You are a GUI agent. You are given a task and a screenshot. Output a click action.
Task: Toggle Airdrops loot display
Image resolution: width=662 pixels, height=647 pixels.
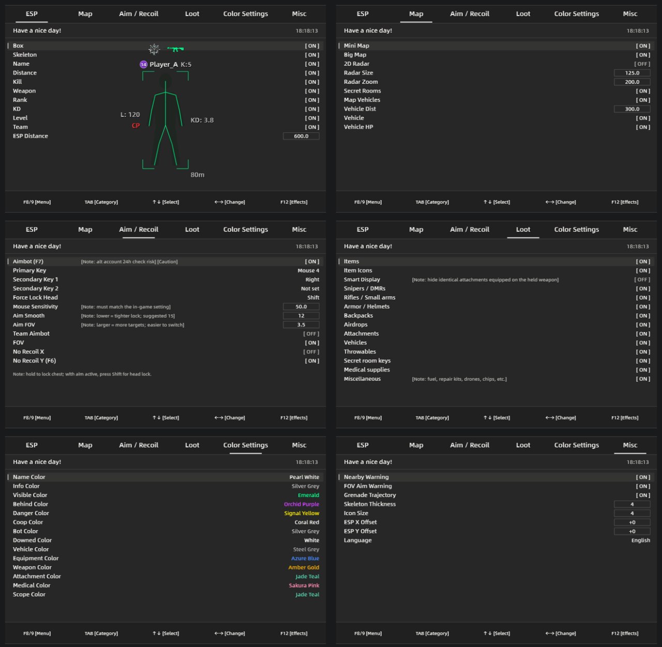click(x=643, y=325)
